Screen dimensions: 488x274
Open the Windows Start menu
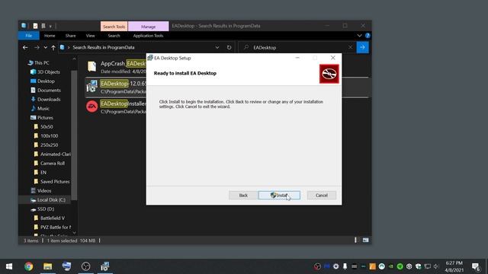[x=9, y=266]
